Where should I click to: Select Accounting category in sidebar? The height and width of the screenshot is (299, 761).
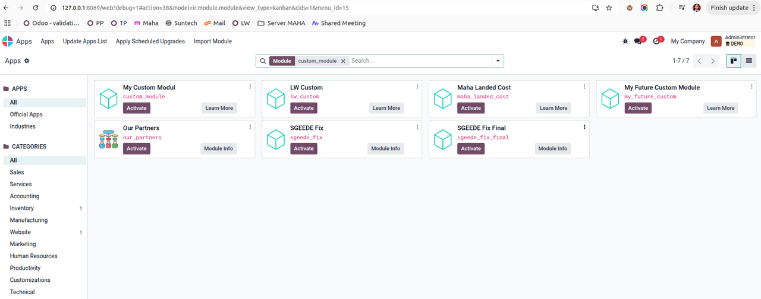click(24, 196)
